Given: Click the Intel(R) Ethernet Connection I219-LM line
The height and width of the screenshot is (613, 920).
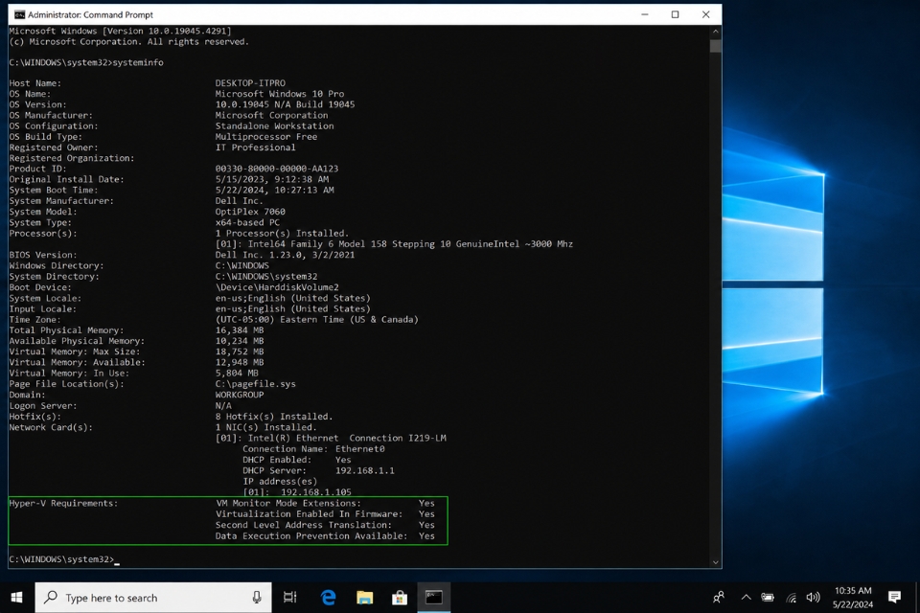Looking at the screenshot, I should coord(331,438).
